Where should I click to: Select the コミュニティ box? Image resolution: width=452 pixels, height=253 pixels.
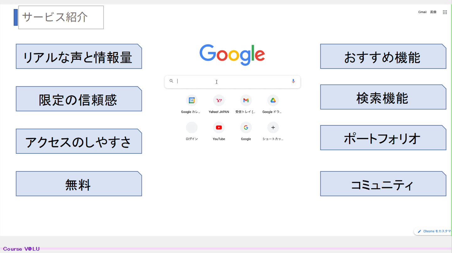(x=383, y=184)
